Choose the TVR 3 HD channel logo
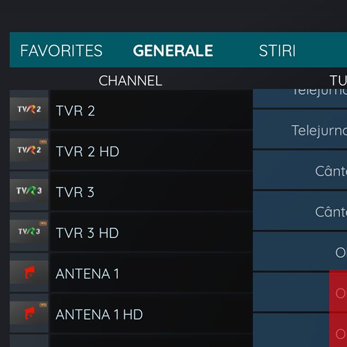 point(29,231)
